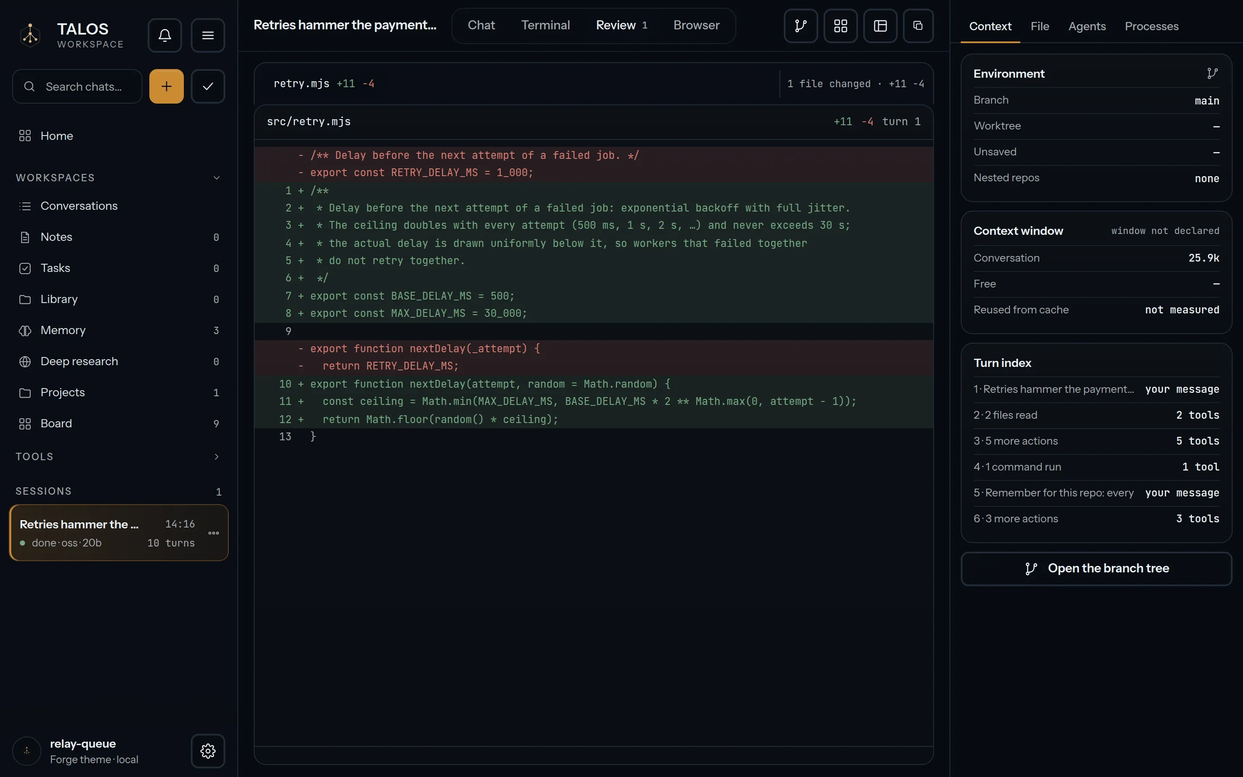Switch to the Terminal tab
1243x777 pixels.
click(x=546, y=25)
